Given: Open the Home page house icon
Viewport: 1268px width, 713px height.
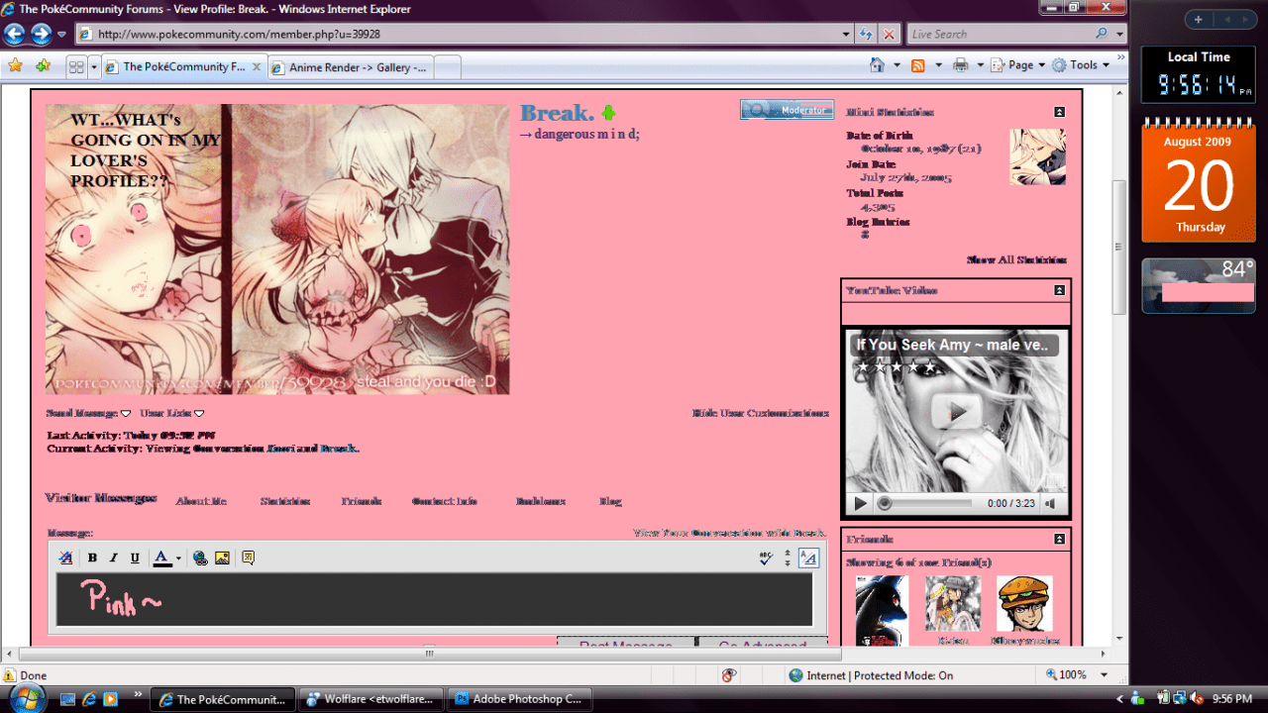Looking at the screenshot, I should 877,65.
